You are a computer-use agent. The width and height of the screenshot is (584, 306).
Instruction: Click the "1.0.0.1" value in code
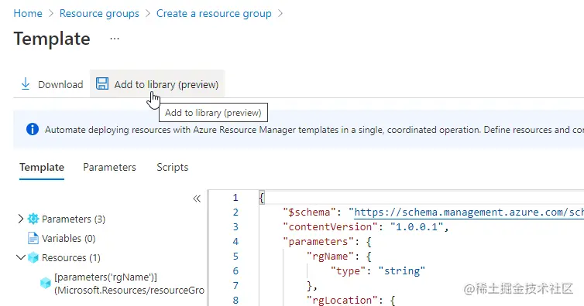coord(417,226)
